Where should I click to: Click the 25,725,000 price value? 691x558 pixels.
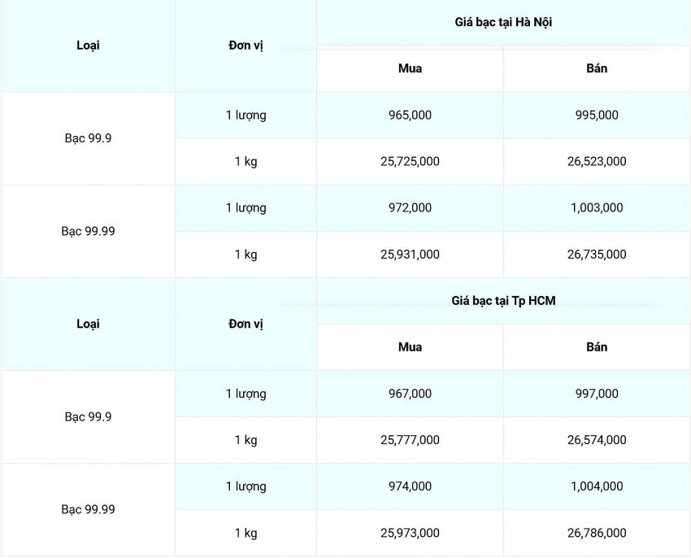[x=410, y=162]
